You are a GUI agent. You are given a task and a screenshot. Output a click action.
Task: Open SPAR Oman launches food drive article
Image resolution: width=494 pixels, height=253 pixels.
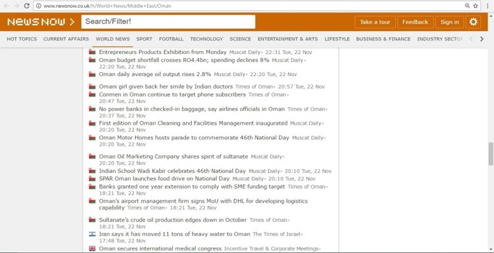[x=164, y=178]
